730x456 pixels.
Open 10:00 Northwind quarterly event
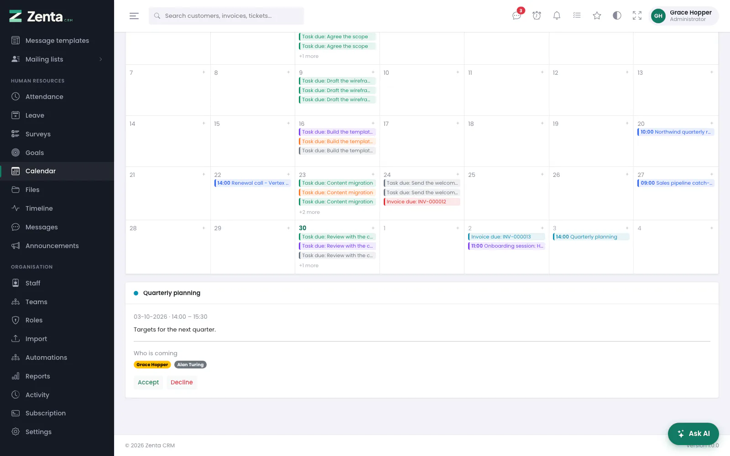pos(676,132)
